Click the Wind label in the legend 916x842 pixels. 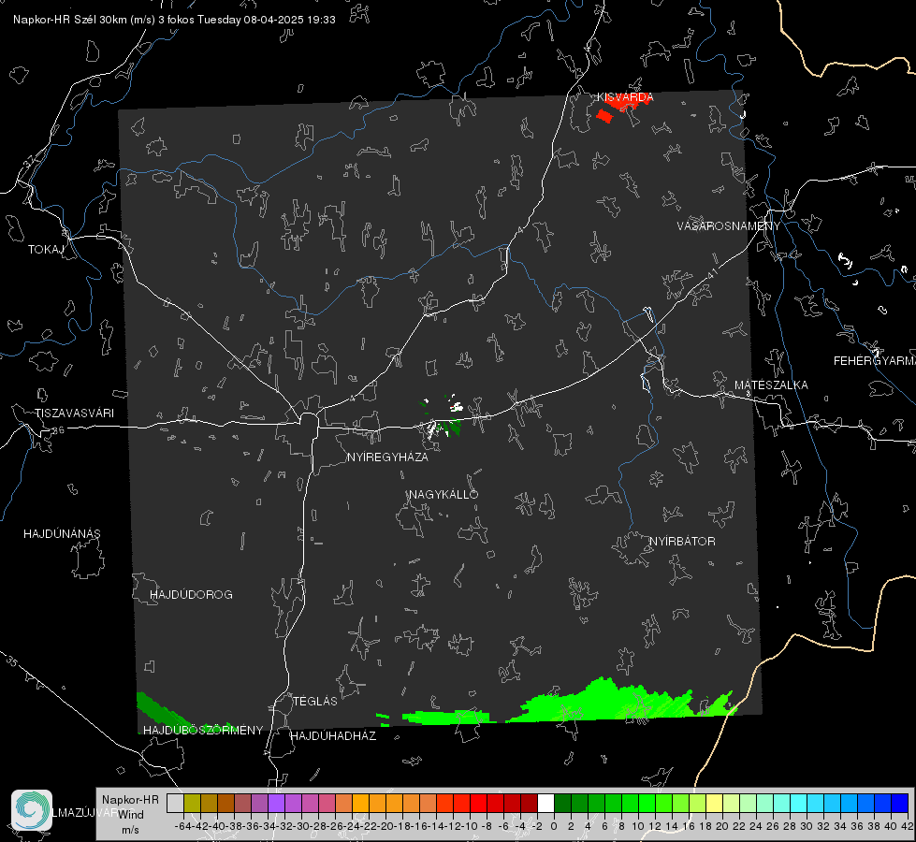tap(131, 815)
